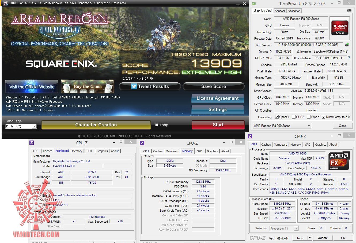Click the GPU-Z screenshot camera icon
This screenshot has height=243, width=356.
click(x=349, y=10)
